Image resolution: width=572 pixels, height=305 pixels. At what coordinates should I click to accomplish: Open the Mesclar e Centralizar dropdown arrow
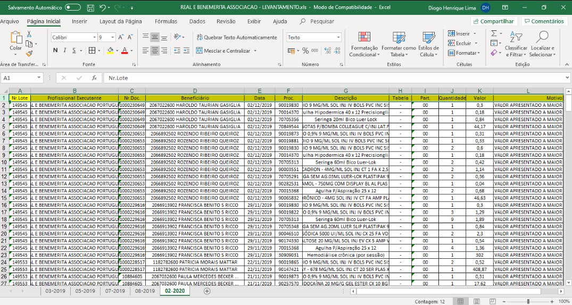[255, 51]
